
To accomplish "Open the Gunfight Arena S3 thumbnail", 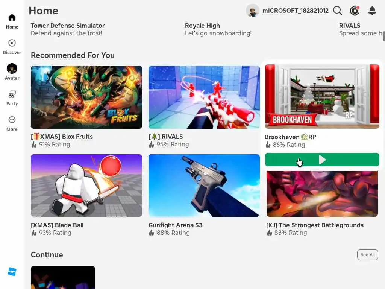I will [204, 186].
